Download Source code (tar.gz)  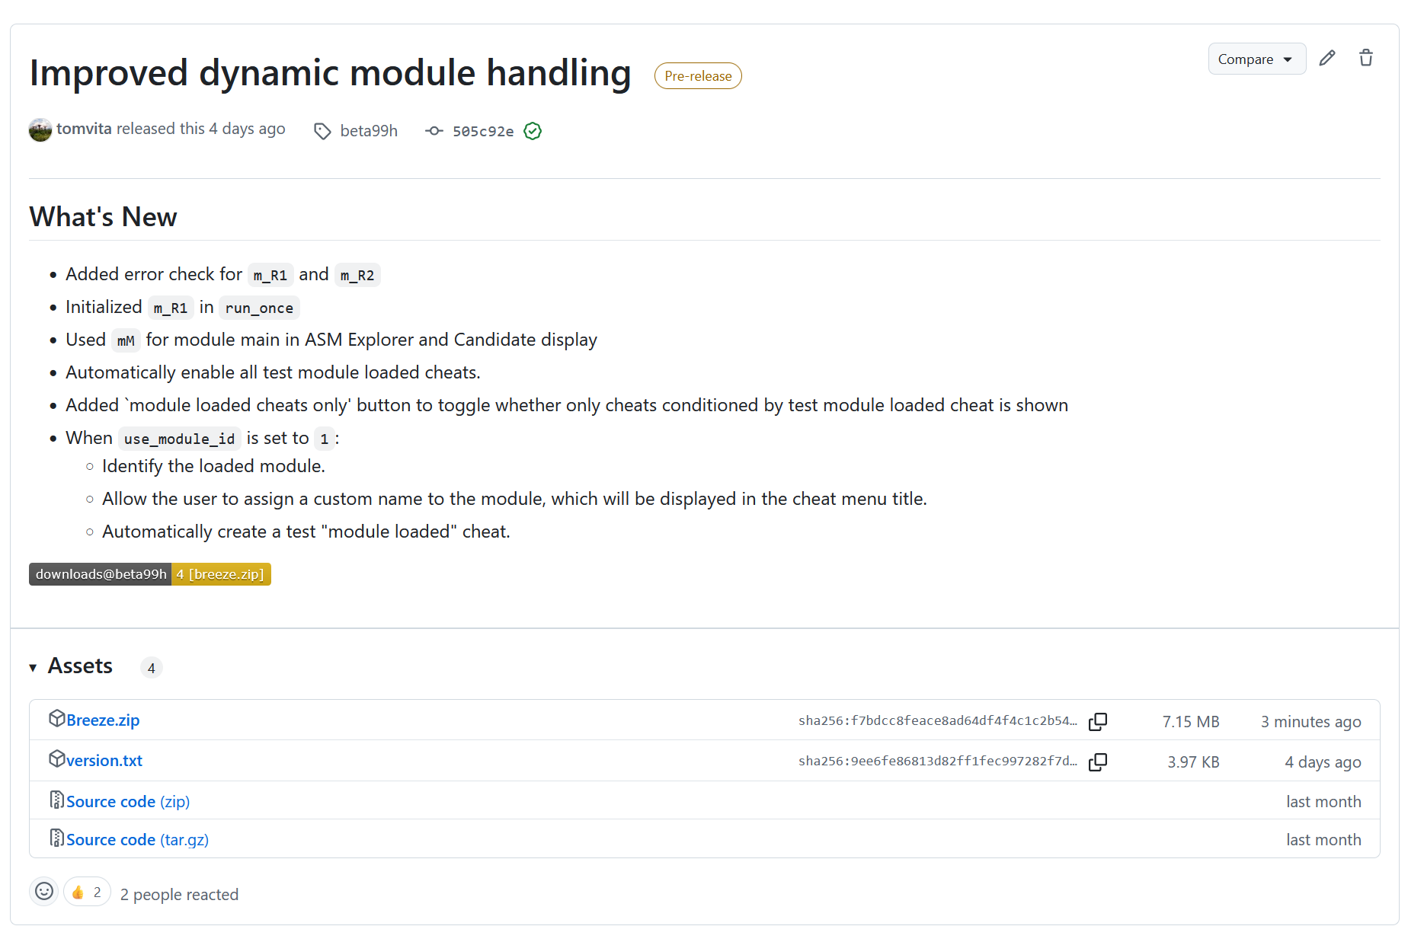click(x=137, y=840)
